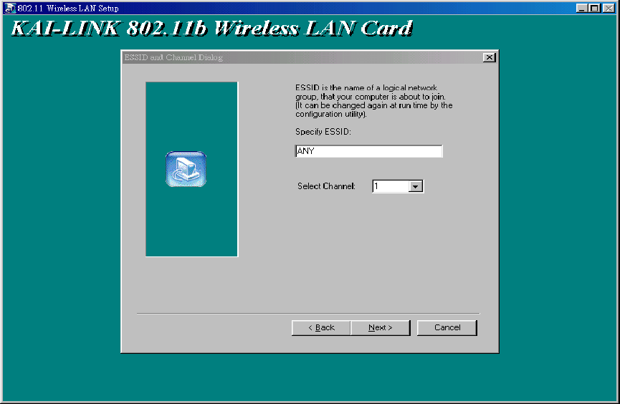Click the 'Specify ESSID:' label
This screenshot has height=404, width=620.
click(x=323, y=132)
